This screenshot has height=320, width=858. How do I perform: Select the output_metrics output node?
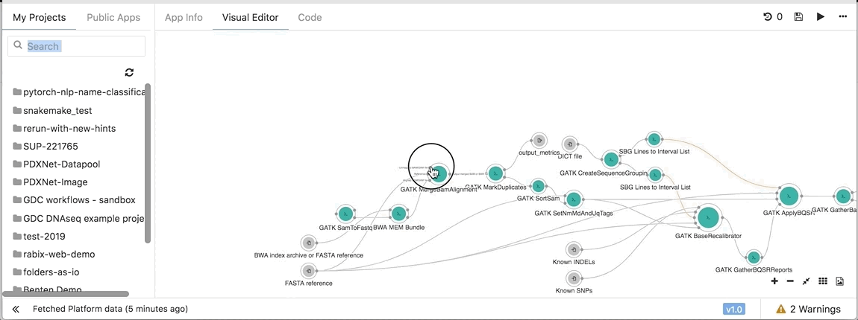pos(539,141)
